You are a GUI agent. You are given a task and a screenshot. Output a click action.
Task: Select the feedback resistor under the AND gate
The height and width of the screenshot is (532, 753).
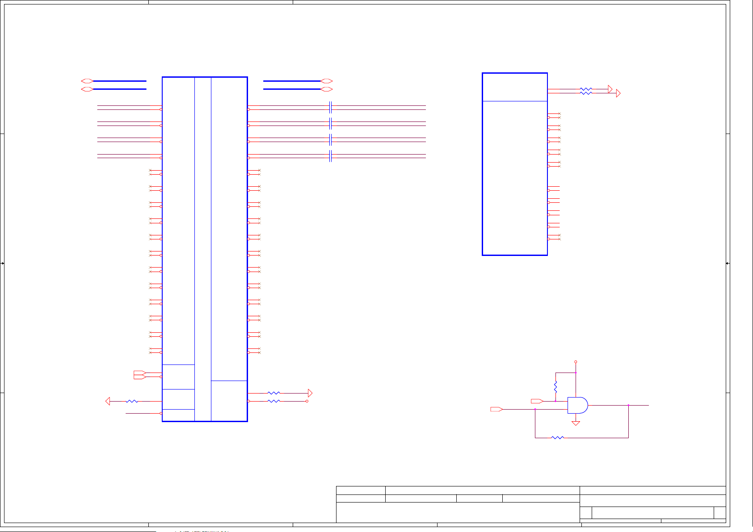point(558,438)
